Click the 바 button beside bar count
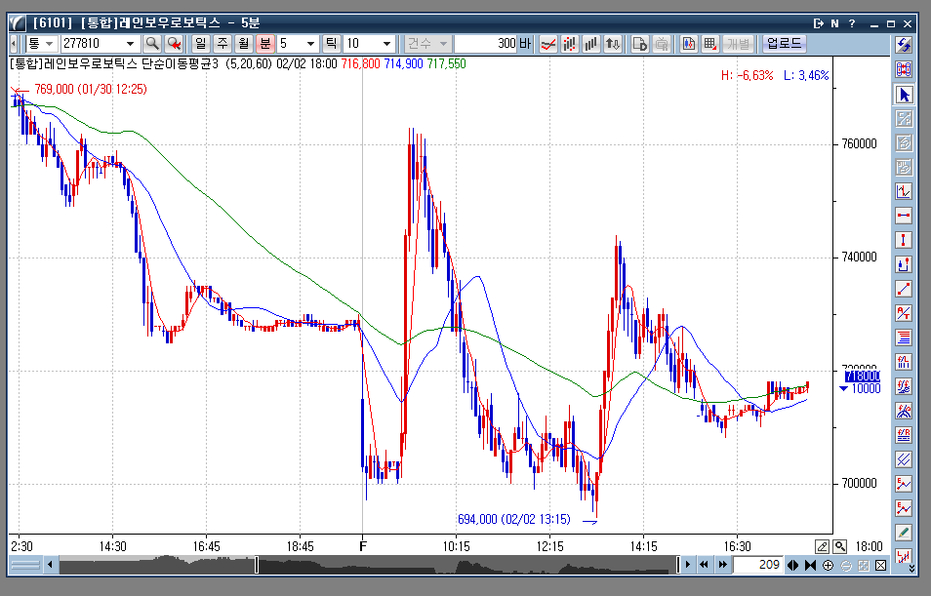This screenshot has height=596, width=931. coord(525,43)
